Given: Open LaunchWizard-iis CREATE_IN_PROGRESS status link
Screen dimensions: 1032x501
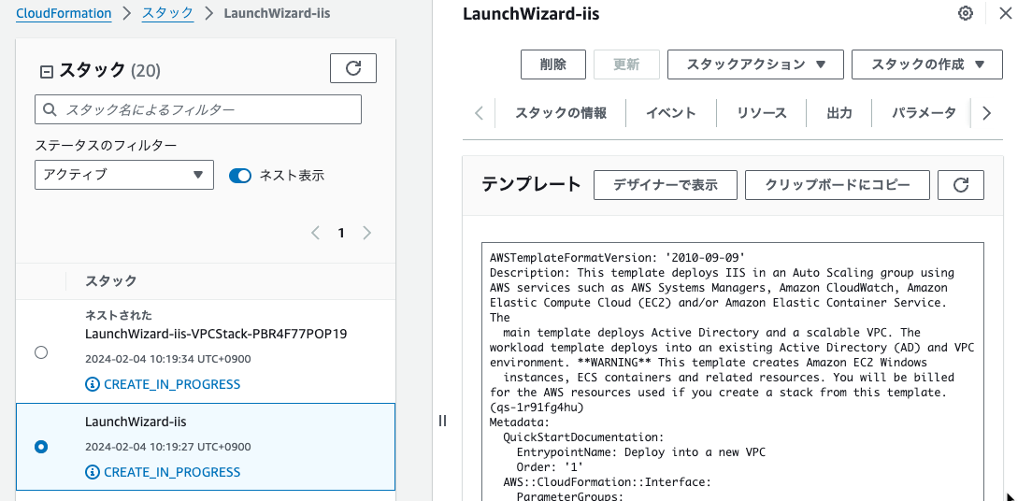Looking at the screenshot, I should pos(172,472).
